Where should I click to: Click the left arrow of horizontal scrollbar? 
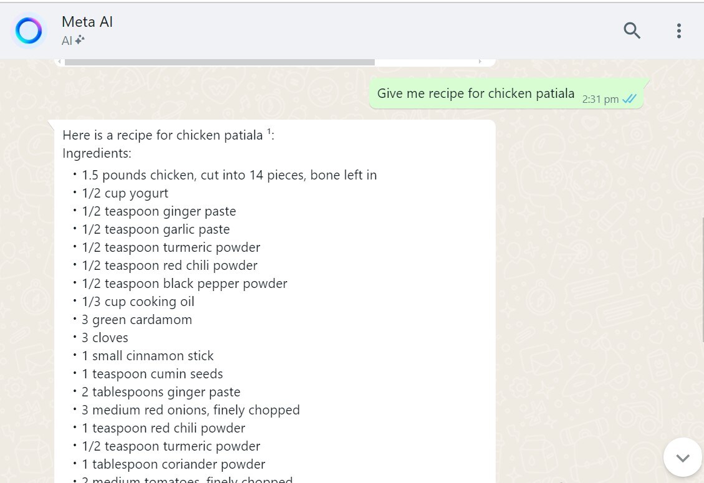pos(59,62)
